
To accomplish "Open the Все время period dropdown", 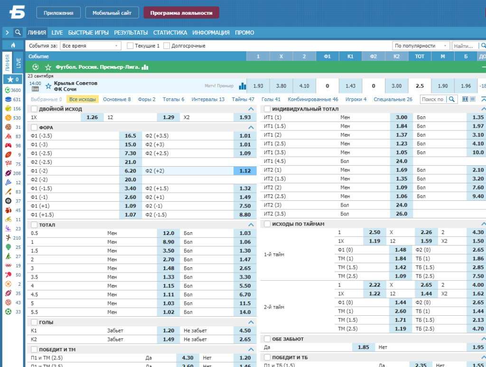I will click(x=90, y=46).
